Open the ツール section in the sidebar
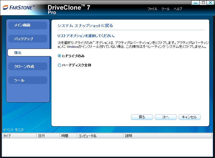 (x=28, y=80)
